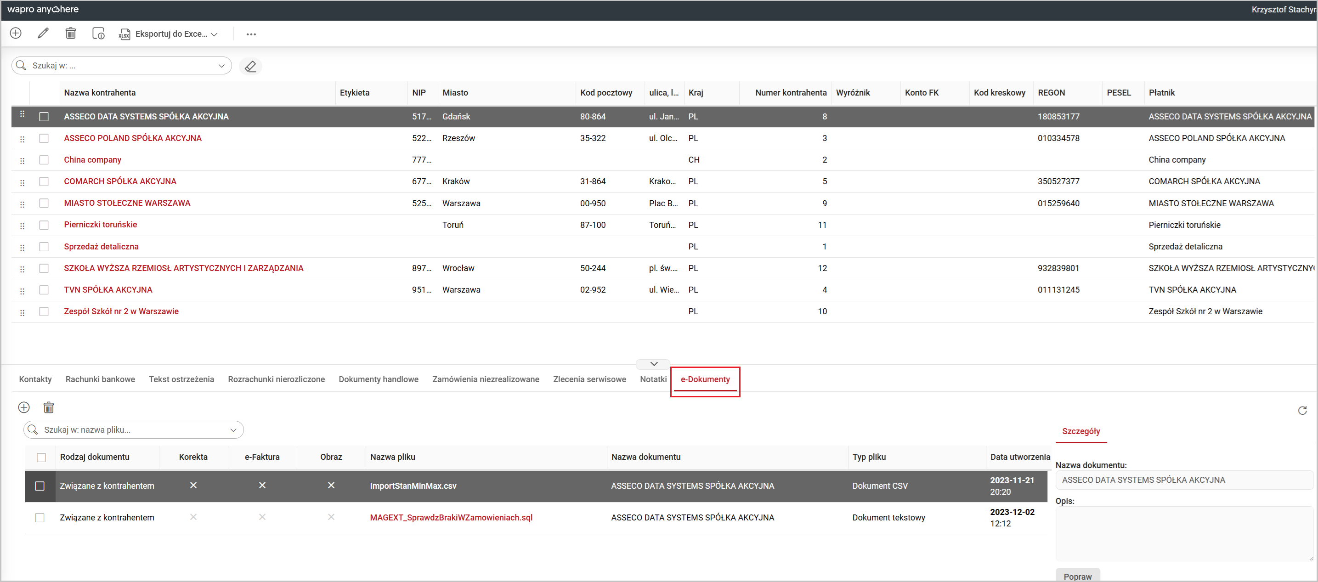Check the China company row checkbox

point(44,160)
